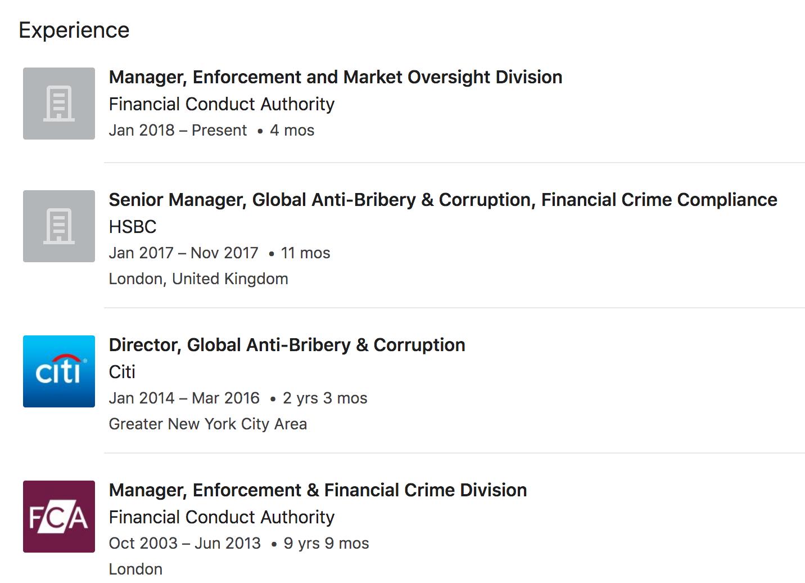Click the Jan 2018 – Present date range

178,131
